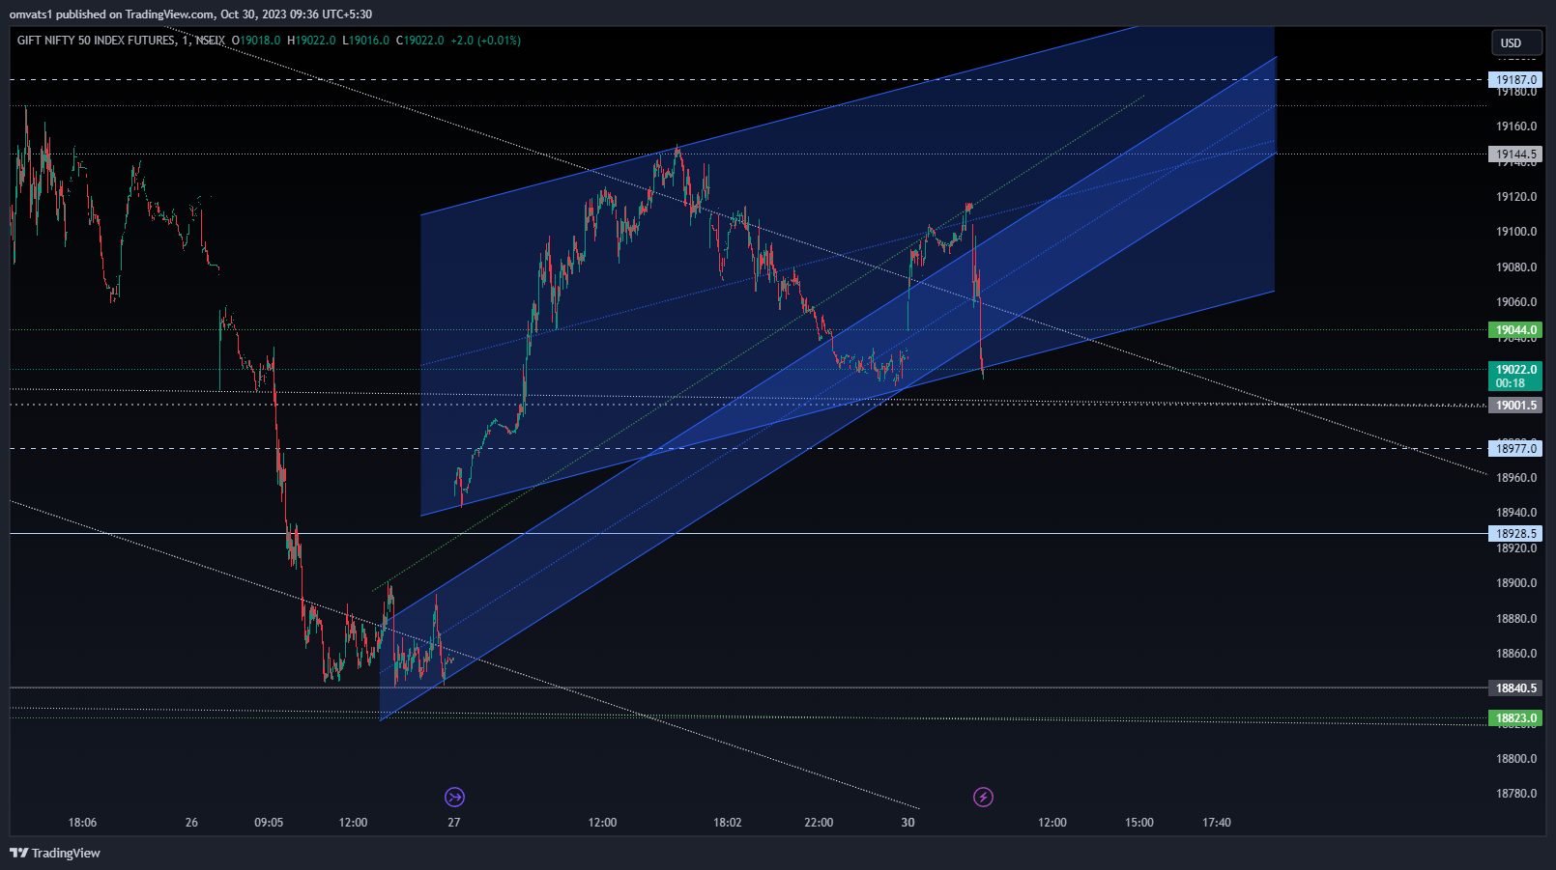Click the 22:00 time axis label

pos(819,823)
